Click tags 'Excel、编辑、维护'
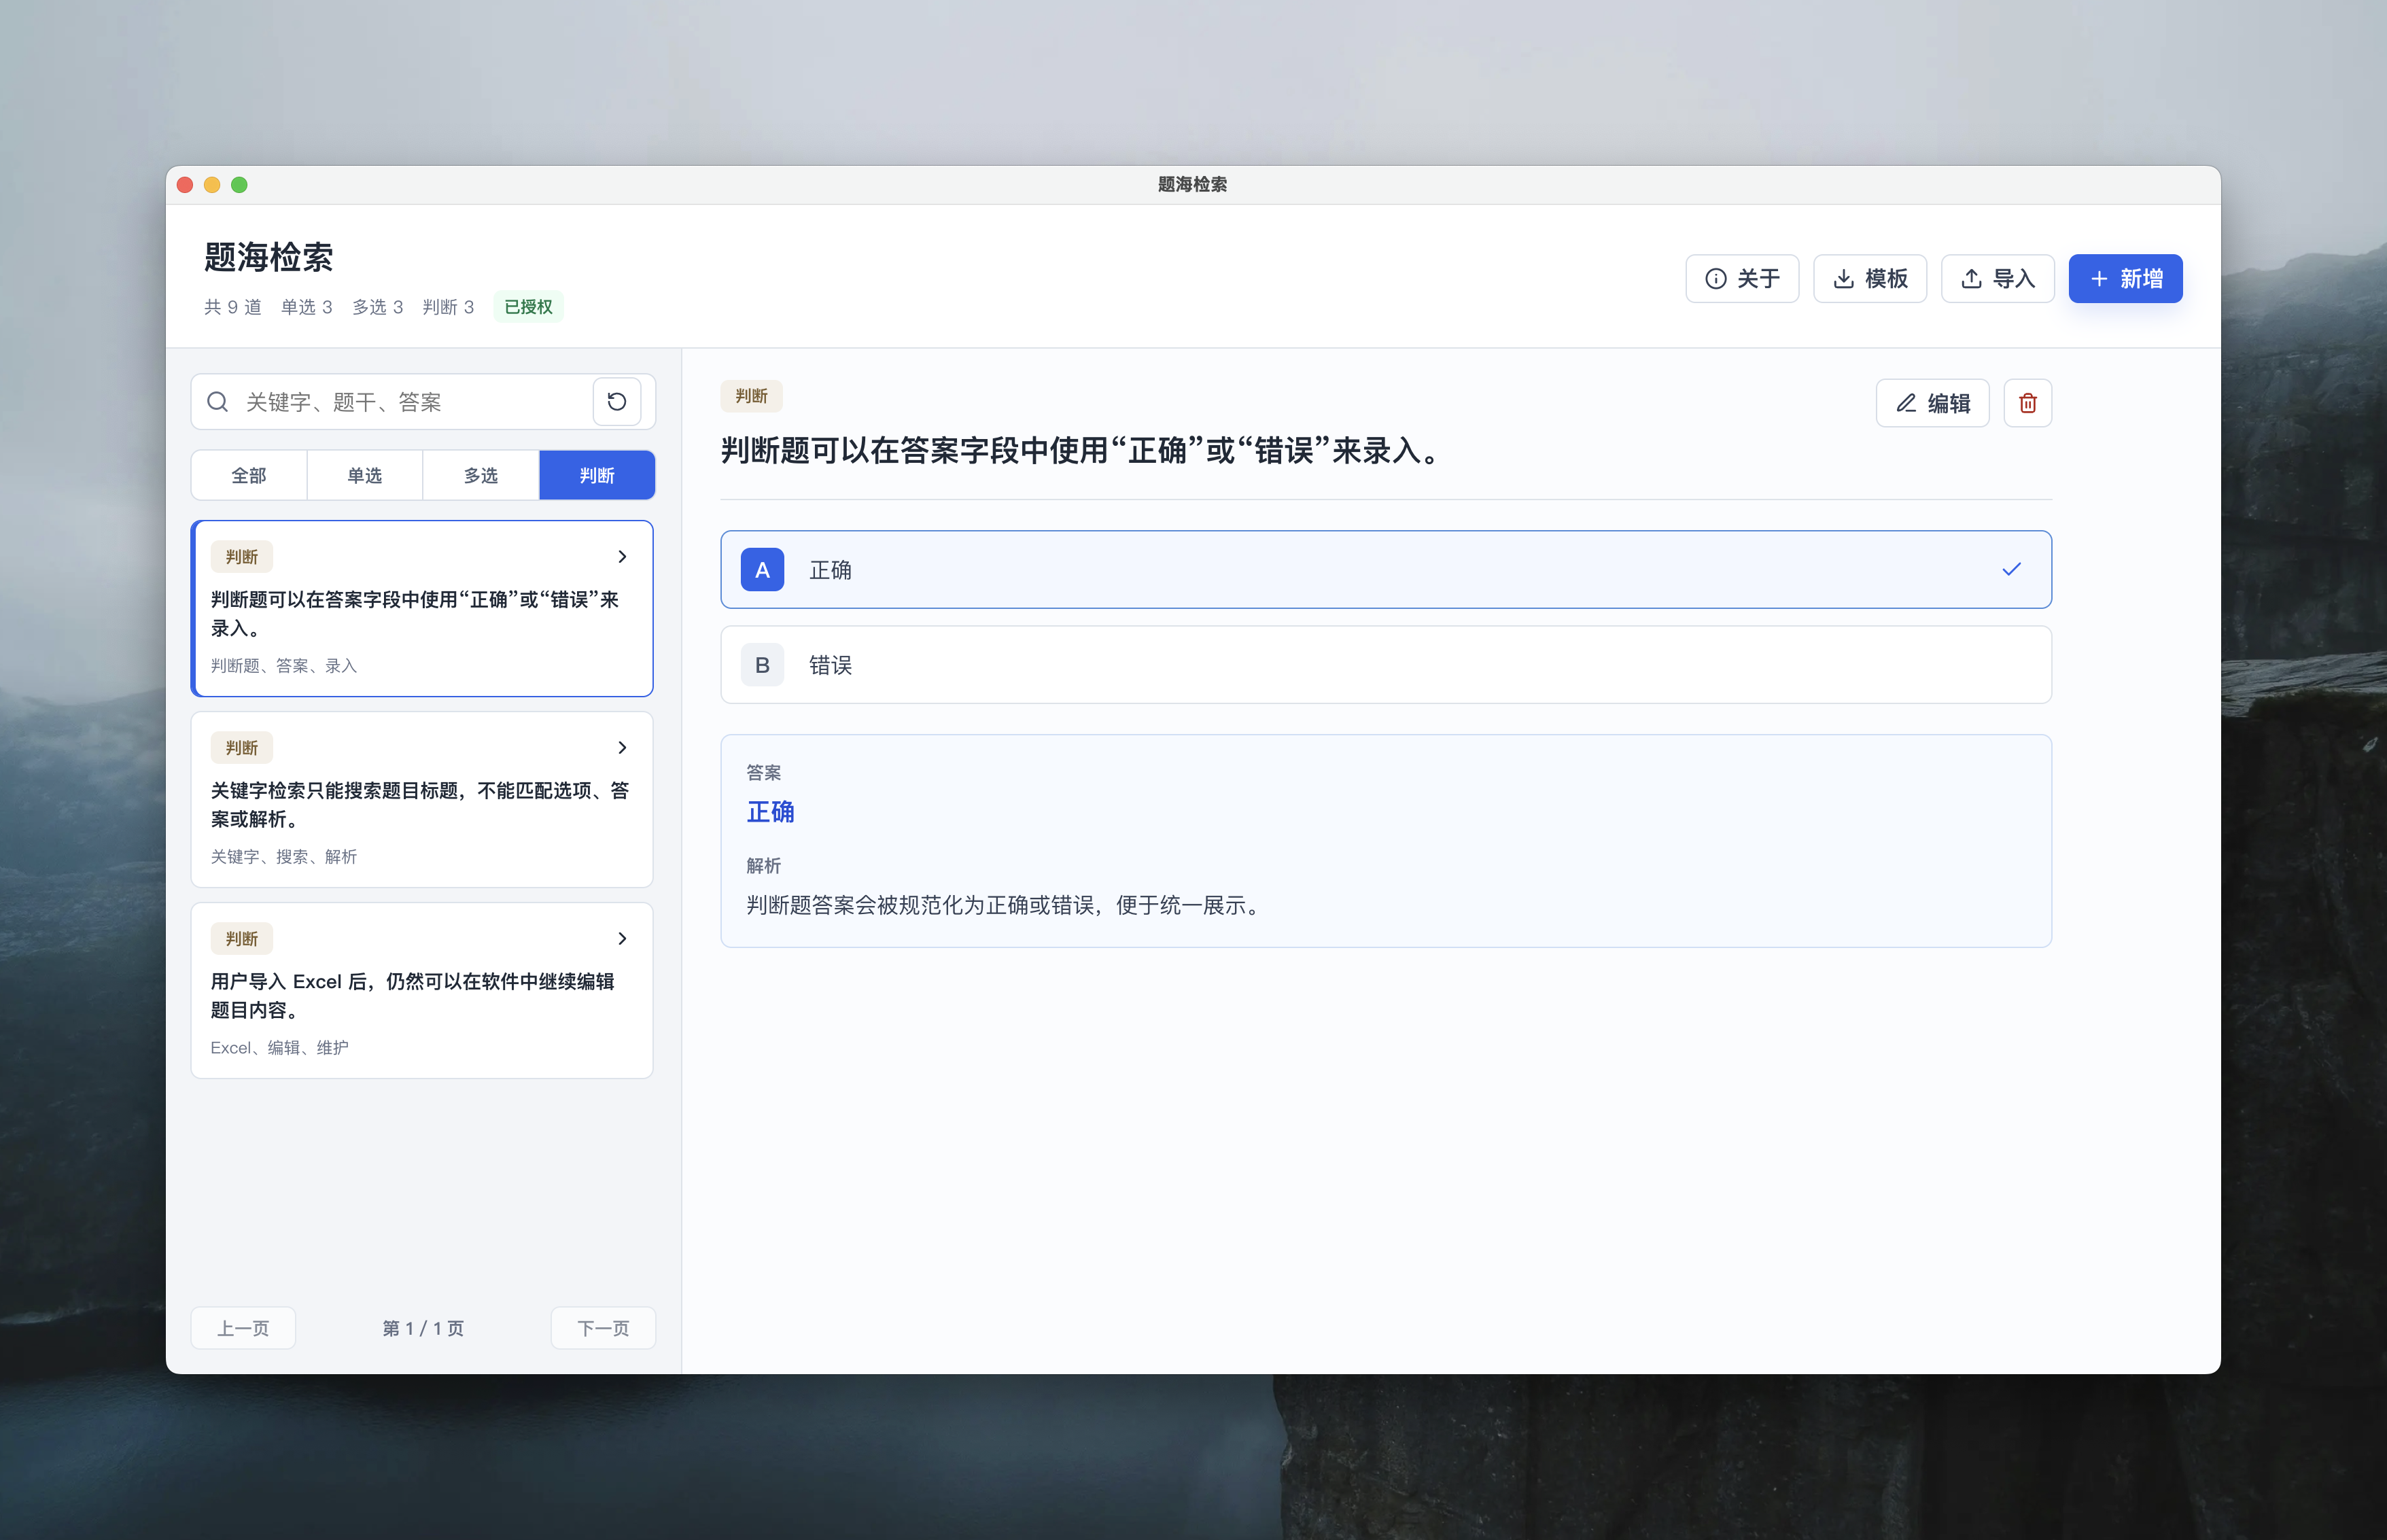Screen dimensions: 2387x1540 pos(279,1048)
